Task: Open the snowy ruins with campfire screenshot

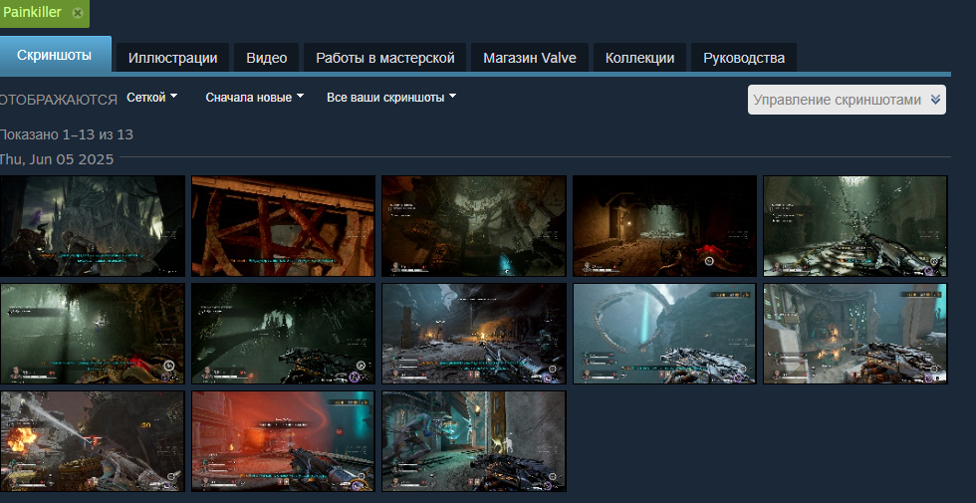Action: 474,334
